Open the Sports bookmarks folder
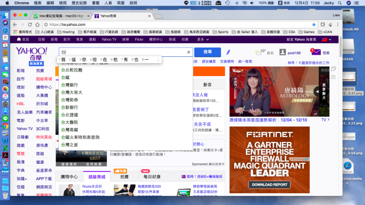Viewport: 365px width, 205px height. pyautogui.click(x=221, y=31)
